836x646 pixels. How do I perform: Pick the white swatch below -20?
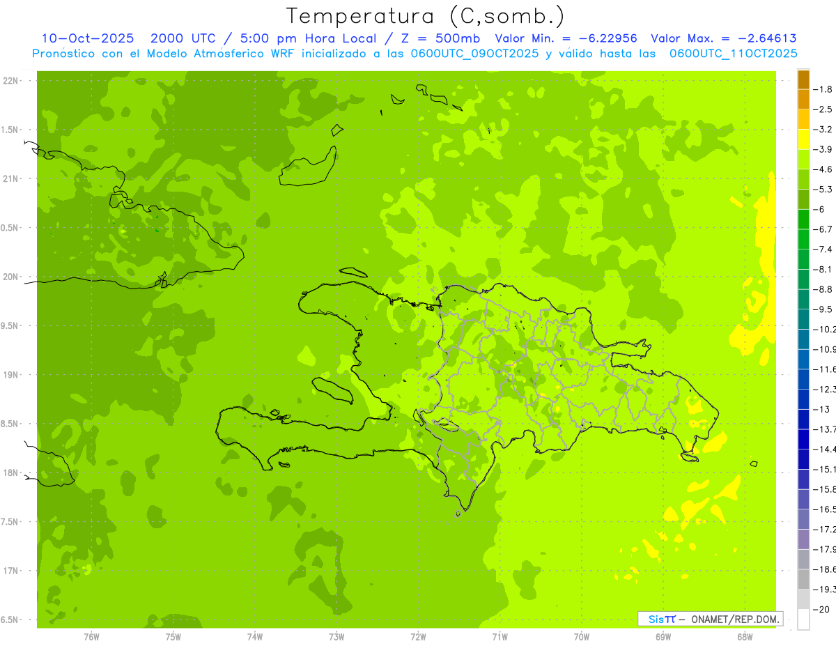(x=803, y=620)
